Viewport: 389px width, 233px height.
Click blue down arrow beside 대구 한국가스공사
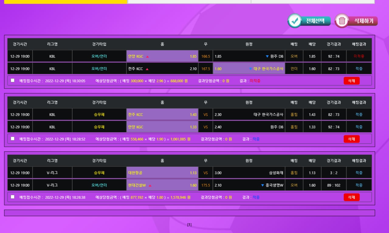tap(250, 69)
